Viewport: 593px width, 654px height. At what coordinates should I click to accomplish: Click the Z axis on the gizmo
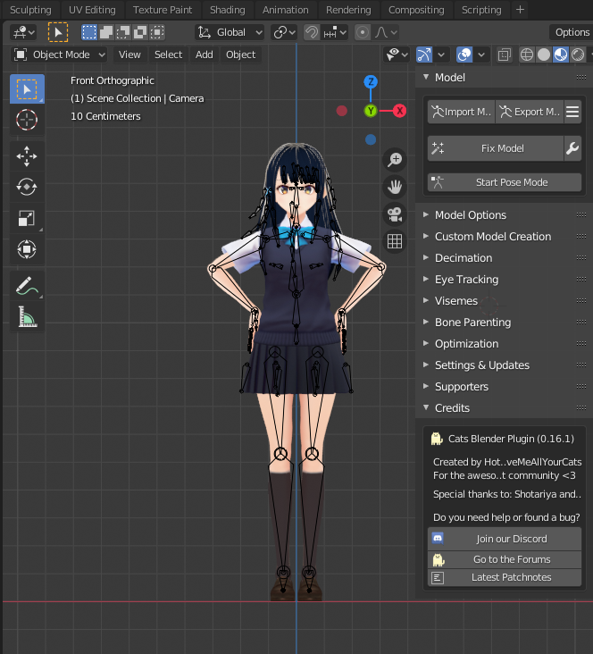point(371,82)
